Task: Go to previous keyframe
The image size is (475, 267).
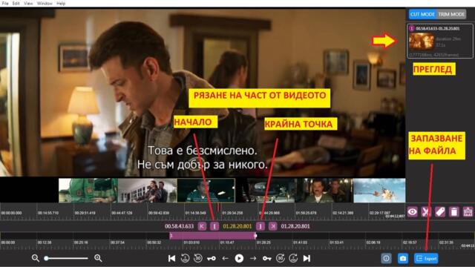Action: pos(211,258)
